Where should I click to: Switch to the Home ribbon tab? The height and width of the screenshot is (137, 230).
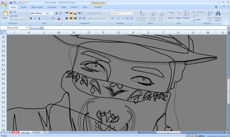coord(13,7)
